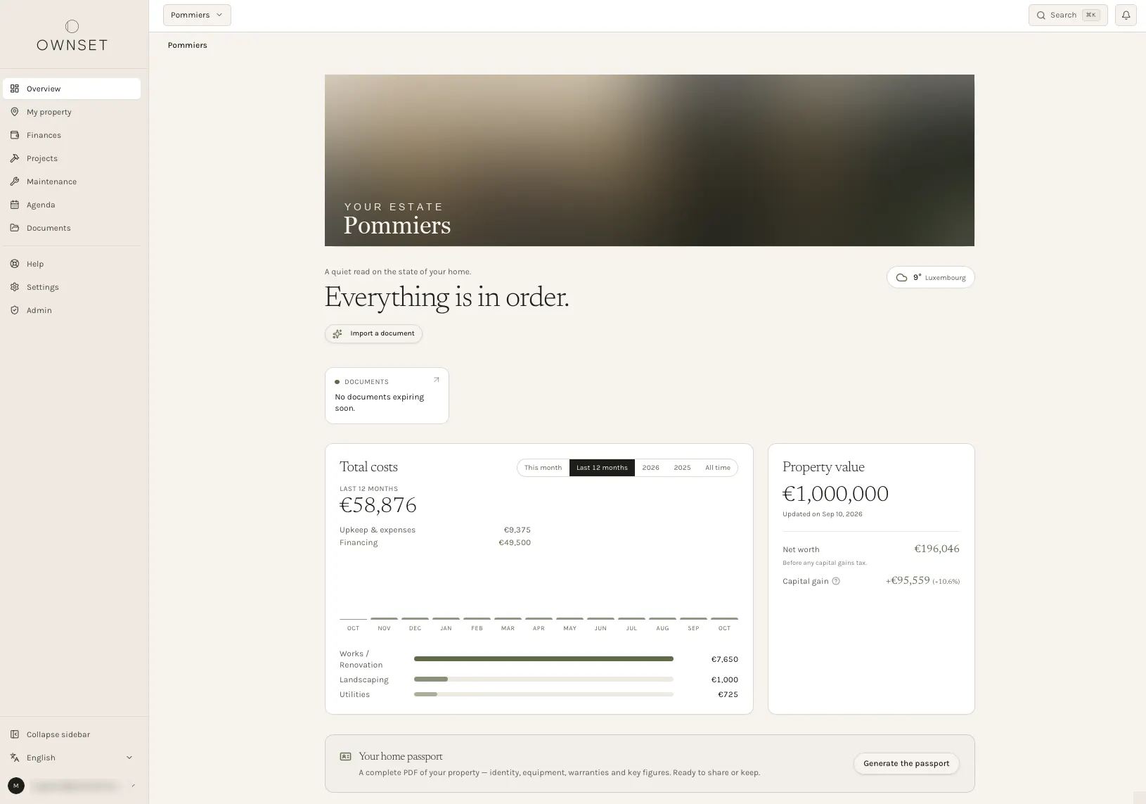This screenshot has height=804, width=1146.
Task: Click the +€95,559 capital gain value
Action: point(908,580)
